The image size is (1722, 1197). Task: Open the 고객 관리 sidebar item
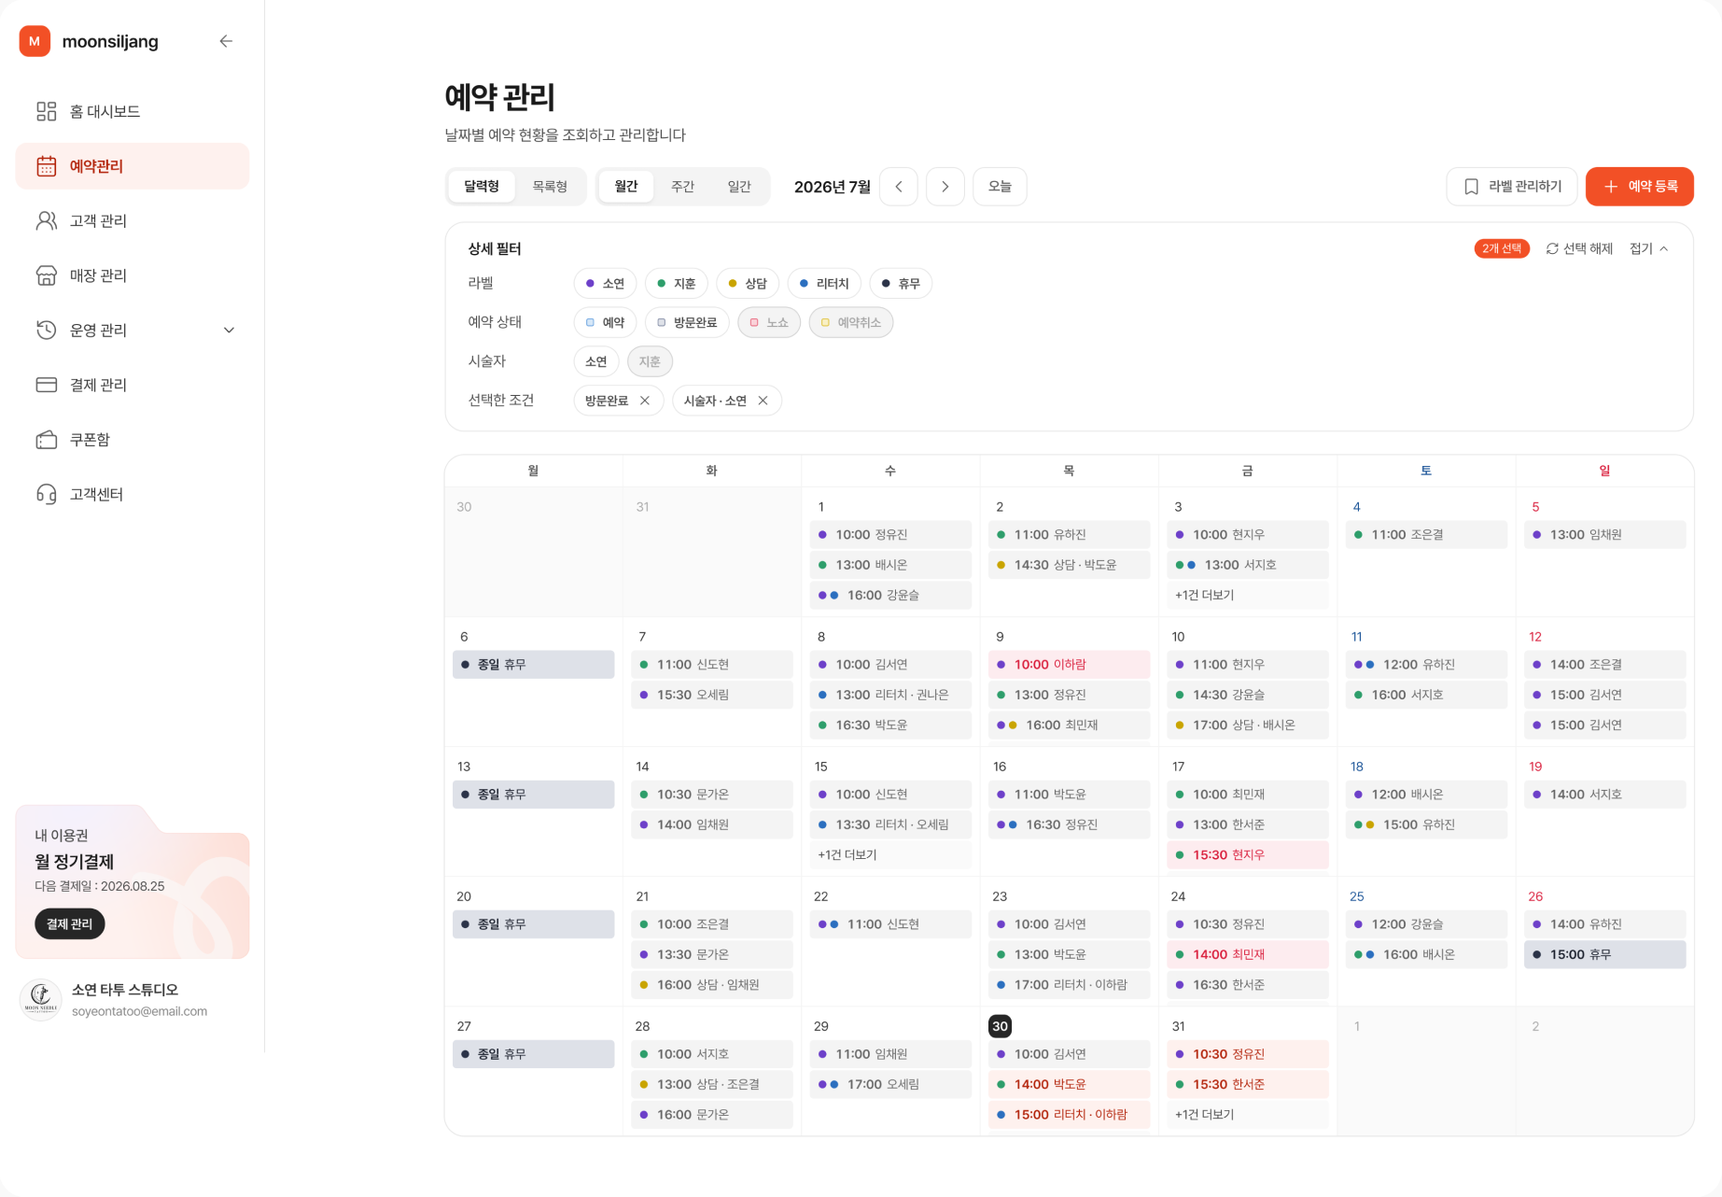[x=133, y=220]
